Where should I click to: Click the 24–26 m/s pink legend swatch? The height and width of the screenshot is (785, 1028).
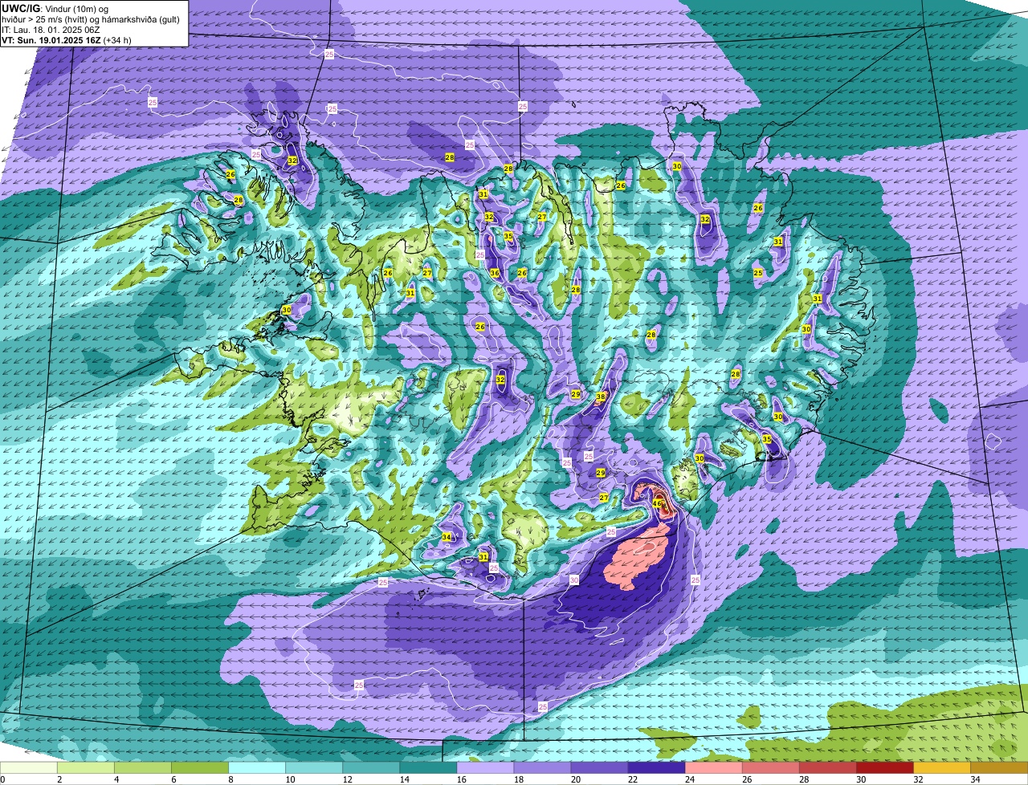coord(712,768)
